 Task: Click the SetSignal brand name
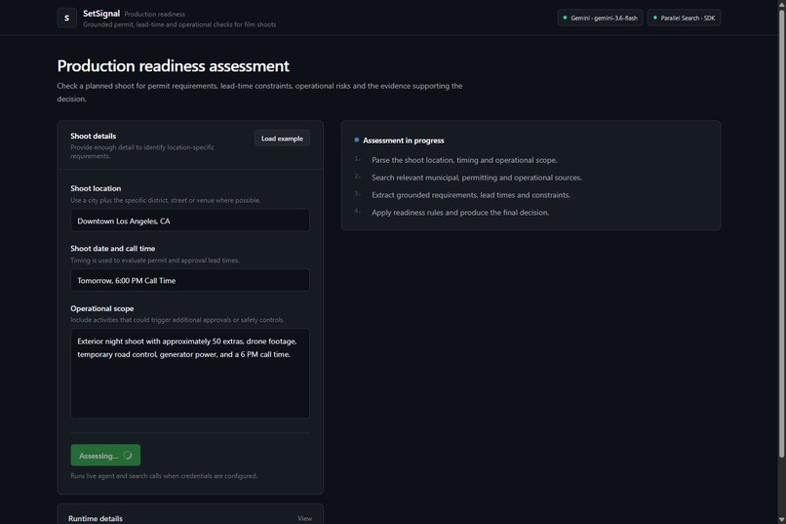(101, 14)
